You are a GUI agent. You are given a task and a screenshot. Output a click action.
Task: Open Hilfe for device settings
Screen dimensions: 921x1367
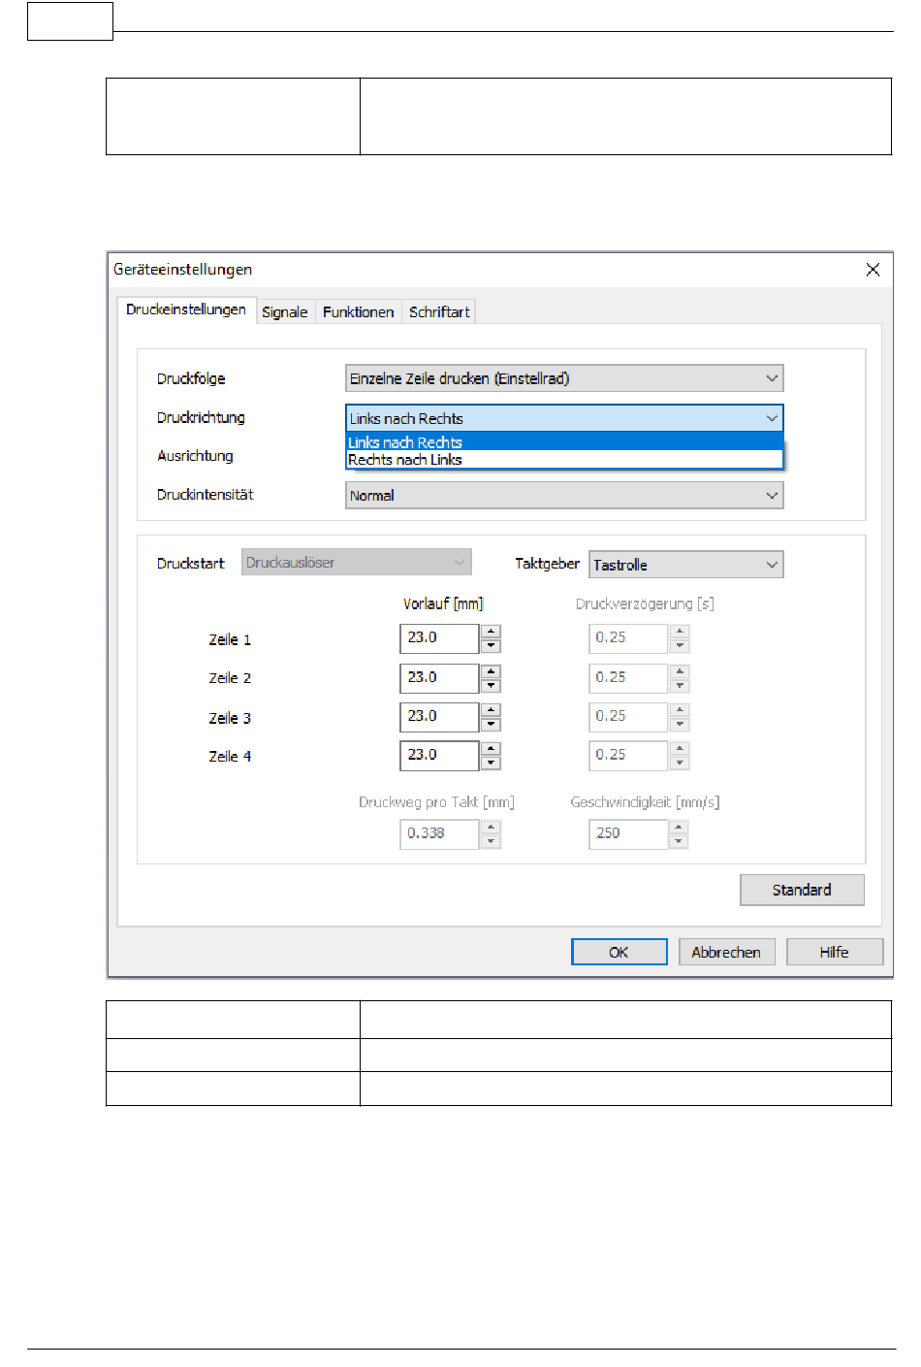[x=834, y=952]
